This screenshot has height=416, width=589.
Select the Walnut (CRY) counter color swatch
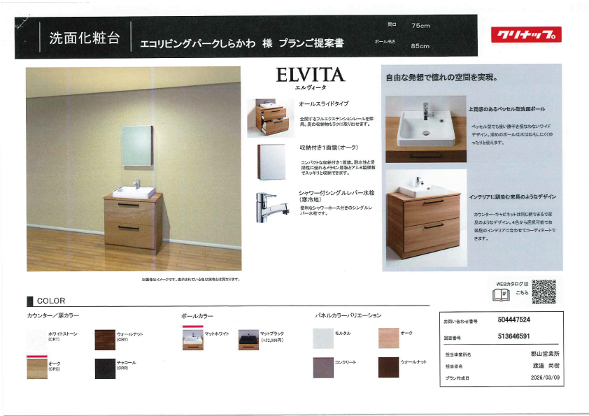tap(105, 340)
